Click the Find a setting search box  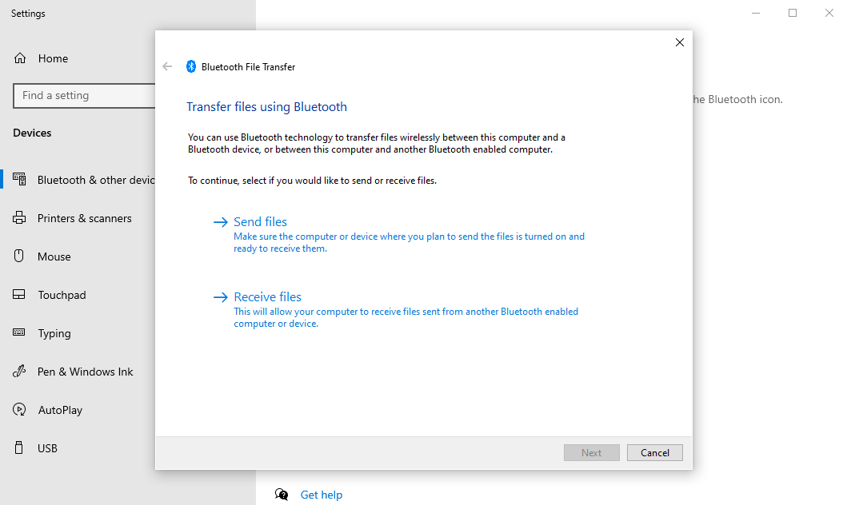click(x=84, y=96)
